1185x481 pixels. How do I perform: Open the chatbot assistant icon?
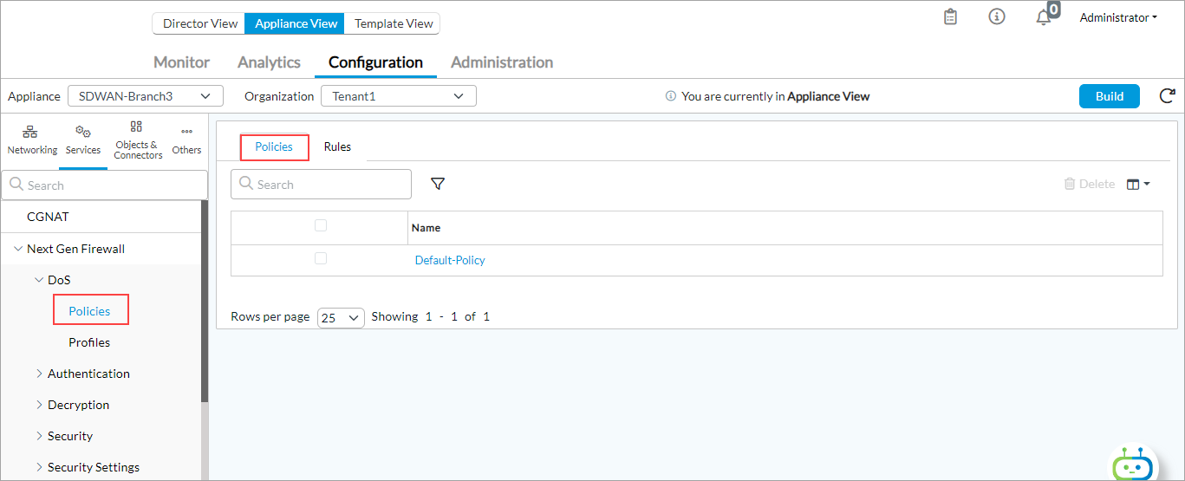[1132, 465]
